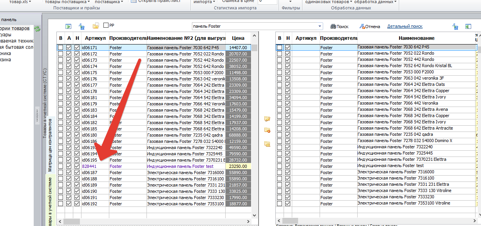481x226 pixels.
Task: Toggle the PP checkbox
Action: (x=106, y=25)
